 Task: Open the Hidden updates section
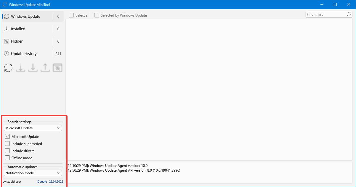(33, 41)
